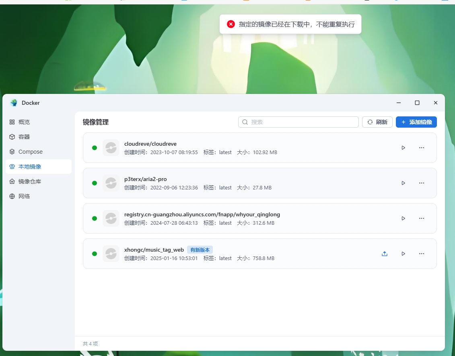Run the whyour_qinglong image

pyautogui.click(x=404, y=218)
